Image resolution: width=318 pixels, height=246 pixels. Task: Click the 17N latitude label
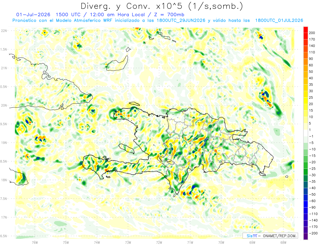tap(4, 217)
